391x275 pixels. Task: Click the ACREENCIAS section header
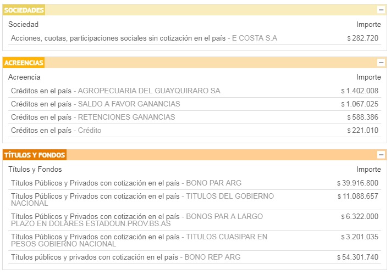pos(24,63)
